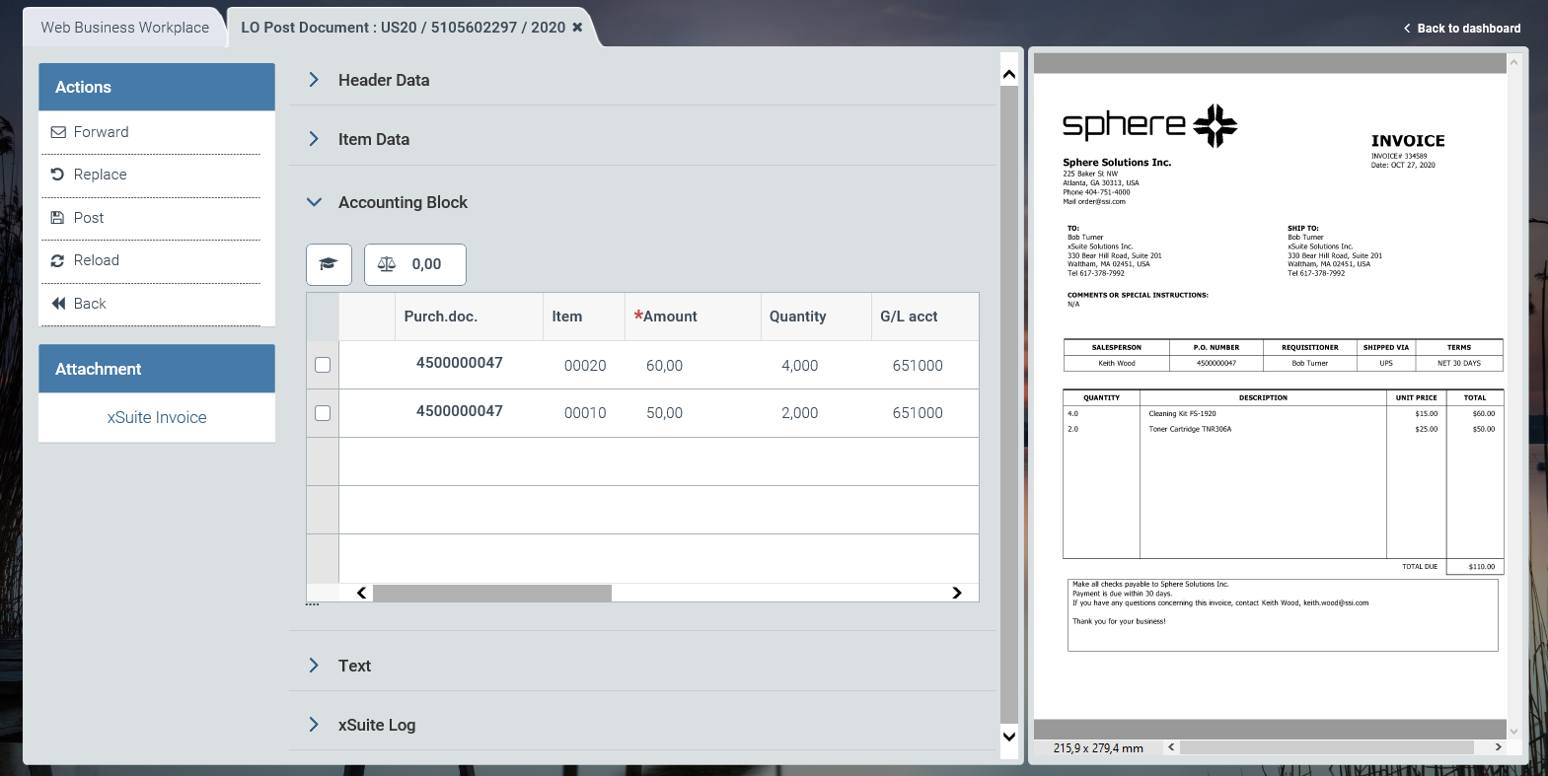Click the Post save icon
The height and width of the screenshot is (776, 1548).
pyautogui.click(x=58, y=218)
